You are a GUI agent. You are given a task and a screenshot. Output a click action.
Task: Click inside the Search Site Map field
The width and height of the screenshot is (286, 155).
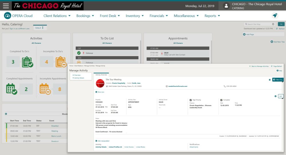[x=259, y=24]
